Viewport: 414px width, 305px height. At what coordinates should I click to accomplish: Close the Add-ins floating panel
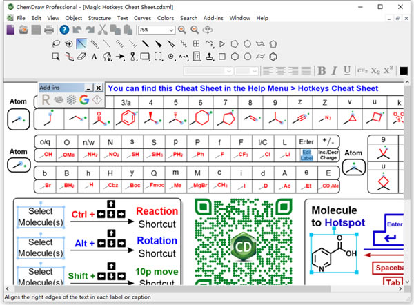[99, 88]
